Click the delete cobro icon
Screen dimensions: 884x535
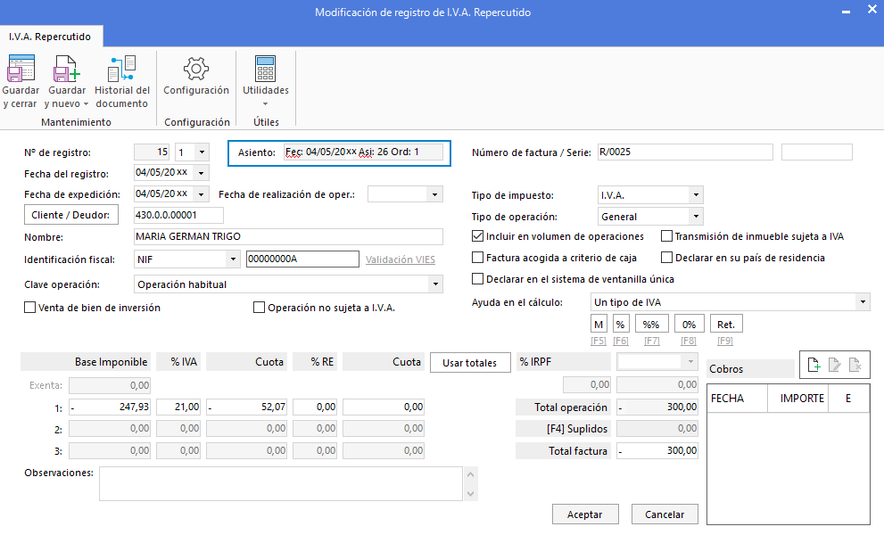855,365
